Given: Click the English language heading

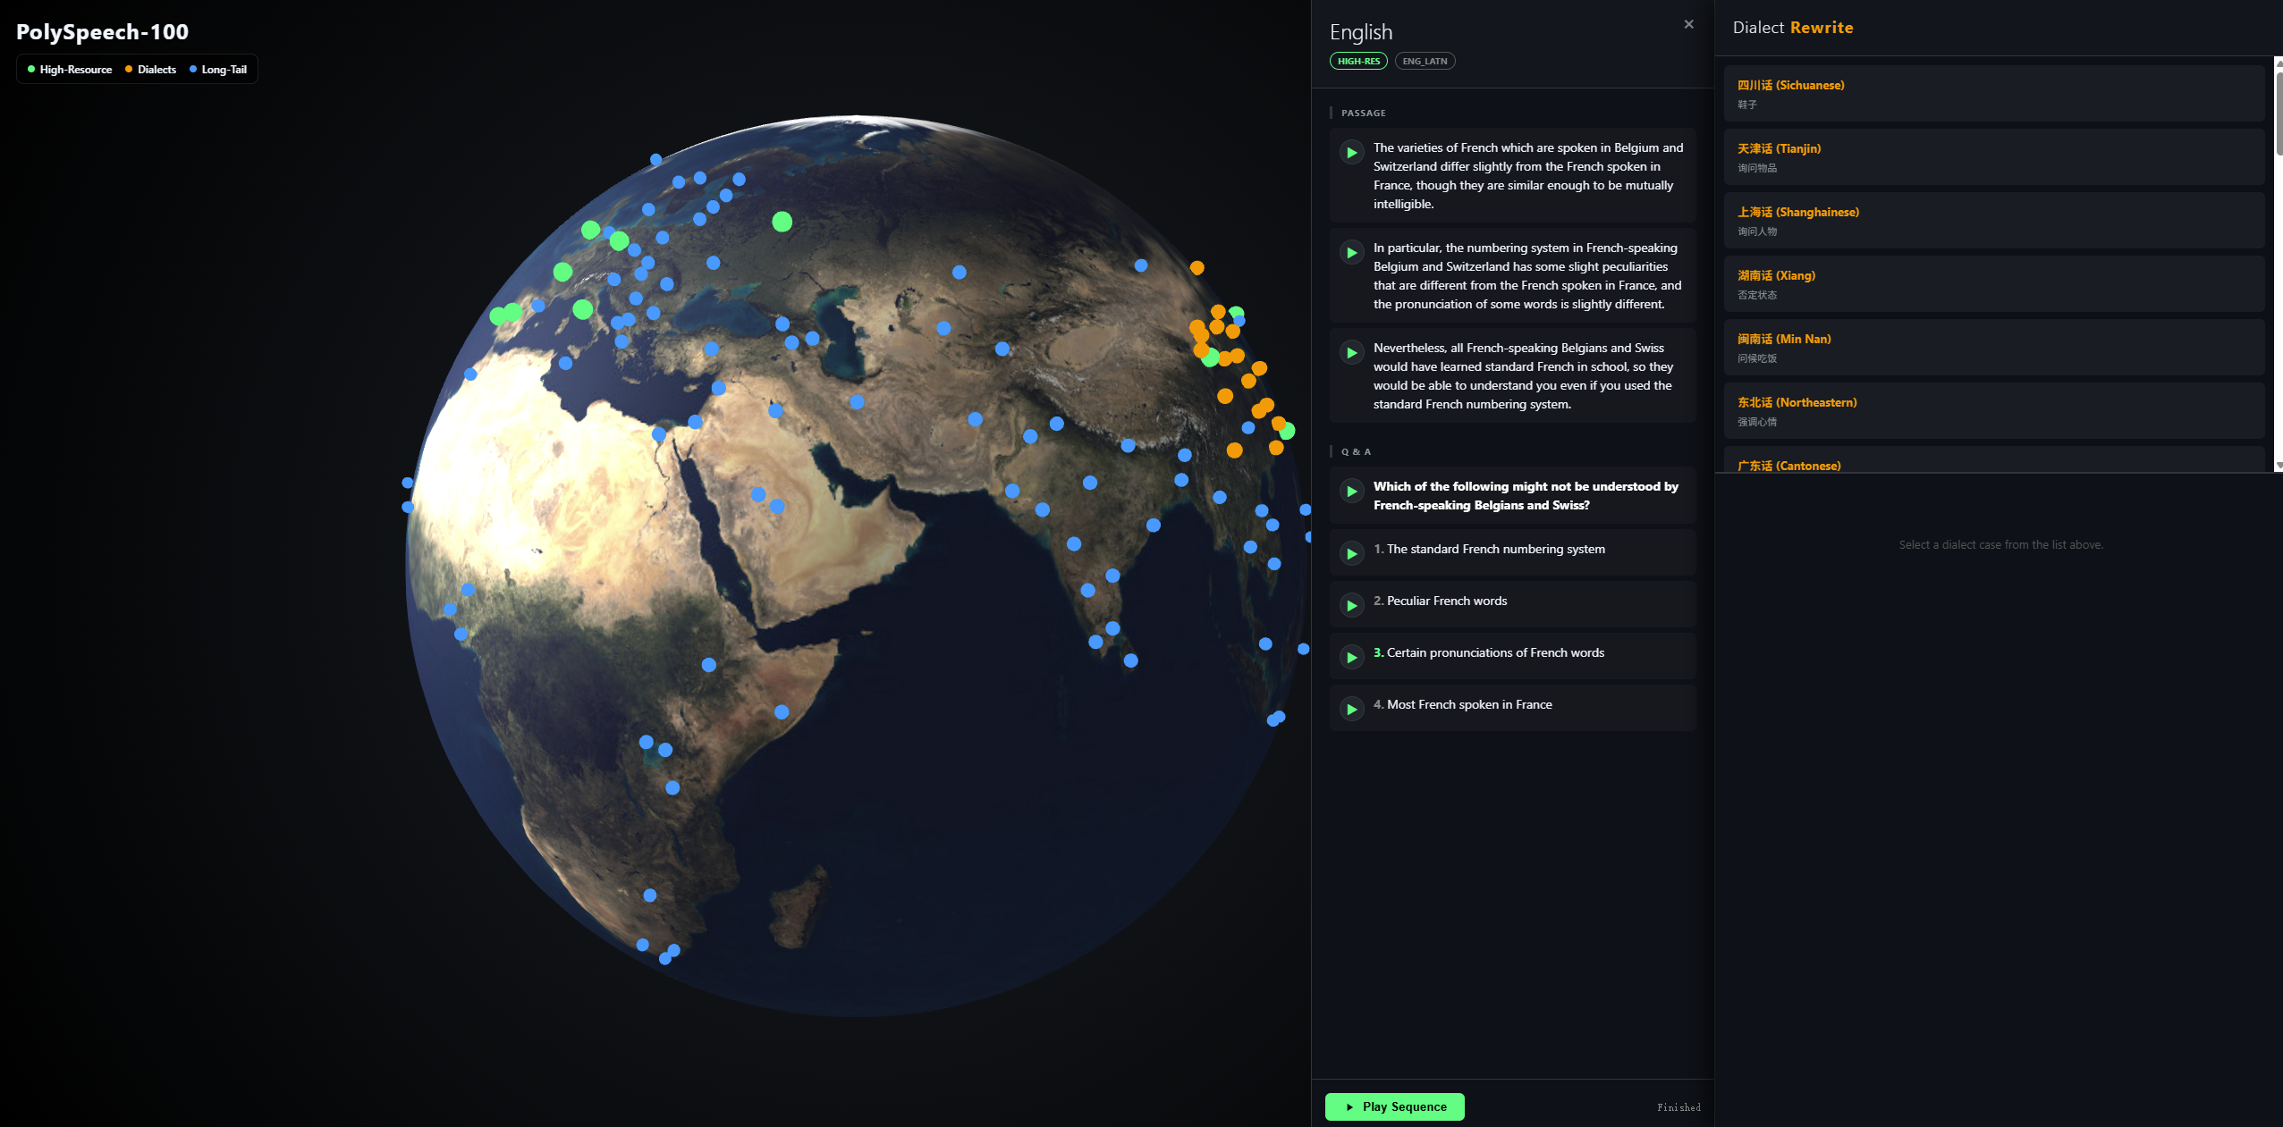Looking at the screenshot, I should coord(1360,32).
